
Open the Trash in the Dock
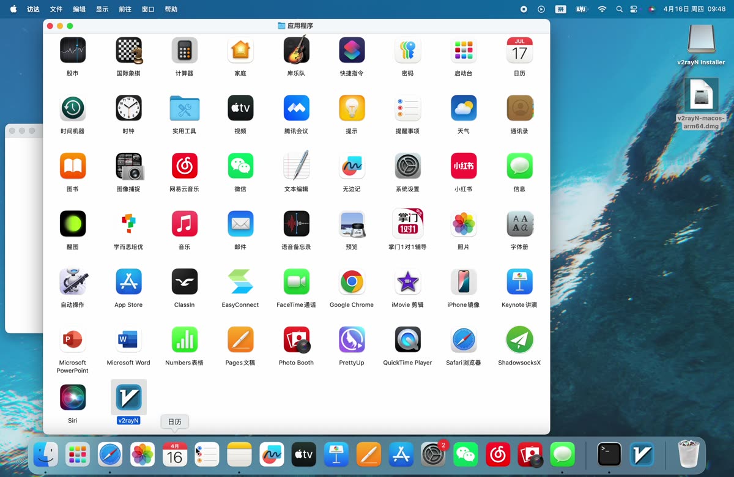(x=689, y=454)
